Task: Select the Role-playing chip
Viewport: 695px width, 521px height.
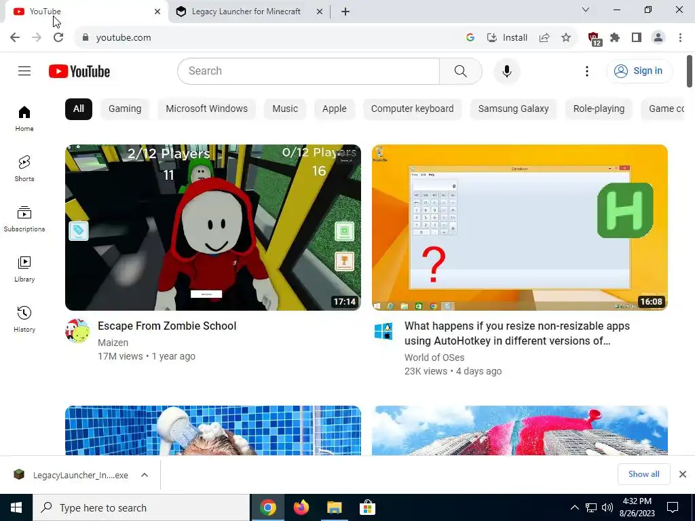Action: [x=599, y=109]
